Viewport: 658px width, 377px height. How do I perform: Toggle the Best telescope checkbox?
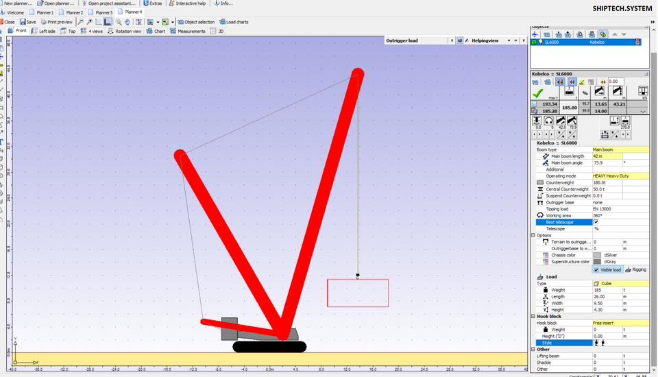click(x=596, y=222)
